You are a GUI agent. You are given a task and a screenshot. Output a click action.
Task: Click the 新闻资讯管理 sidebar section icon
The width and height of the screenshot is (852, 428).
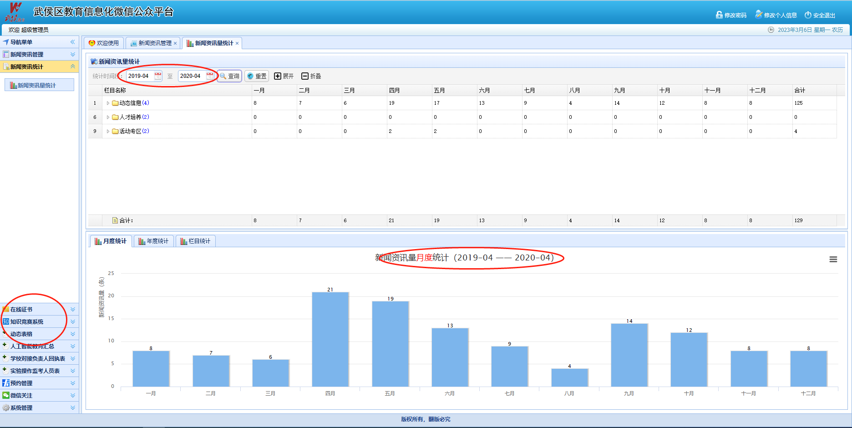pyautogui.click(x=6, y=54)
